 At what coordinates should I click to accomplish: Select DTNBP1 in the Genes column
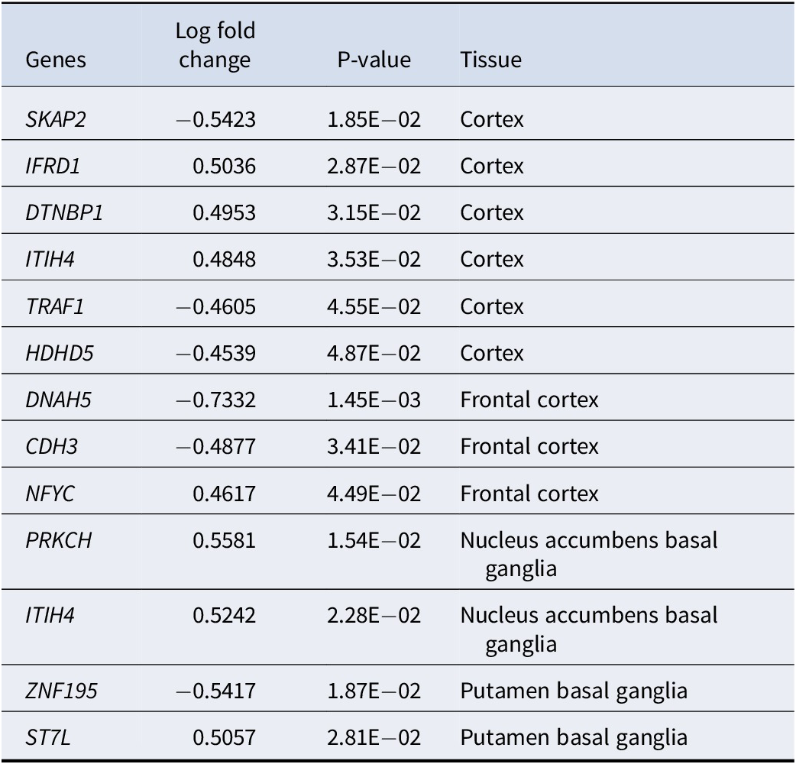[64, 212]
